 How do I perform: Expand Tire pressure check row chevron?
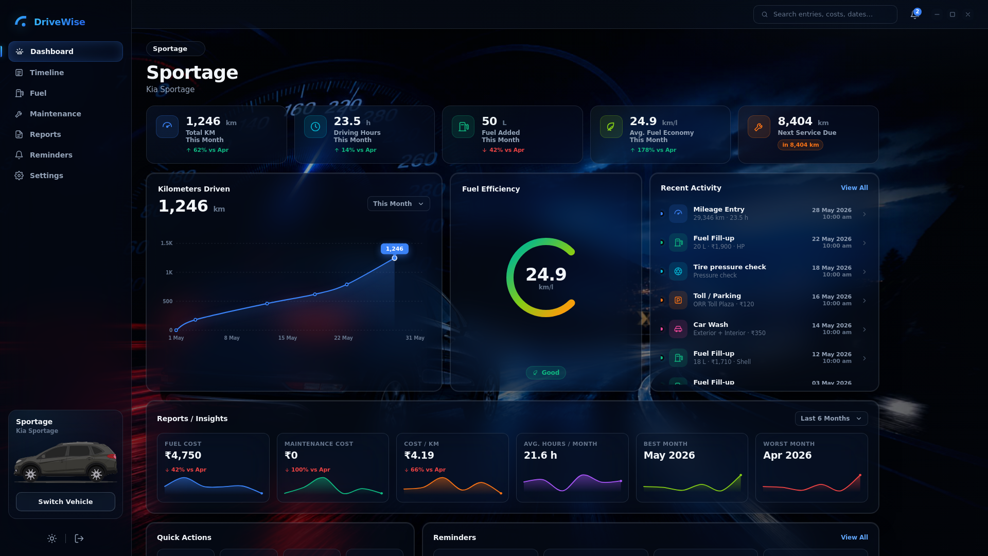[x=864, y=272]
